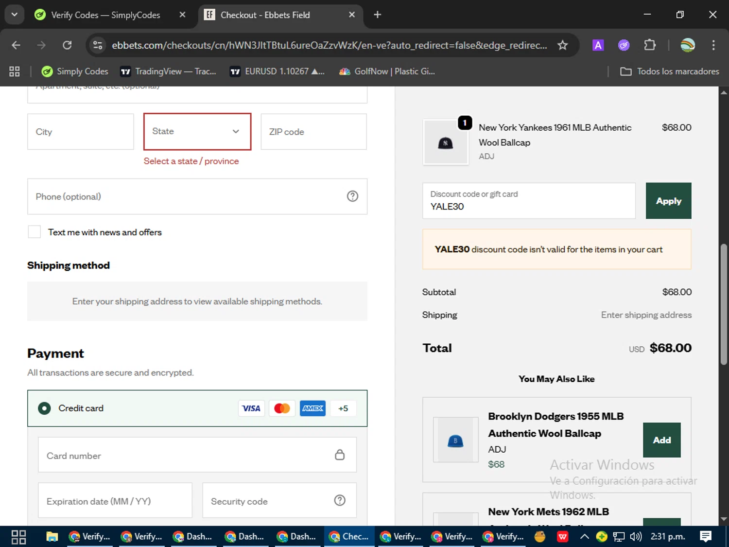Bookmark this page with star icon
The height and width of the screenshot is (547, 729).
tap(562, 45)
